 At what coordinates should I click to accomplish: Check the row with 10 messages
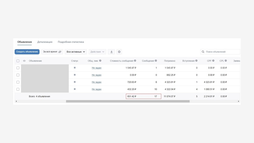pyautogui.click(x=18, y=89)
